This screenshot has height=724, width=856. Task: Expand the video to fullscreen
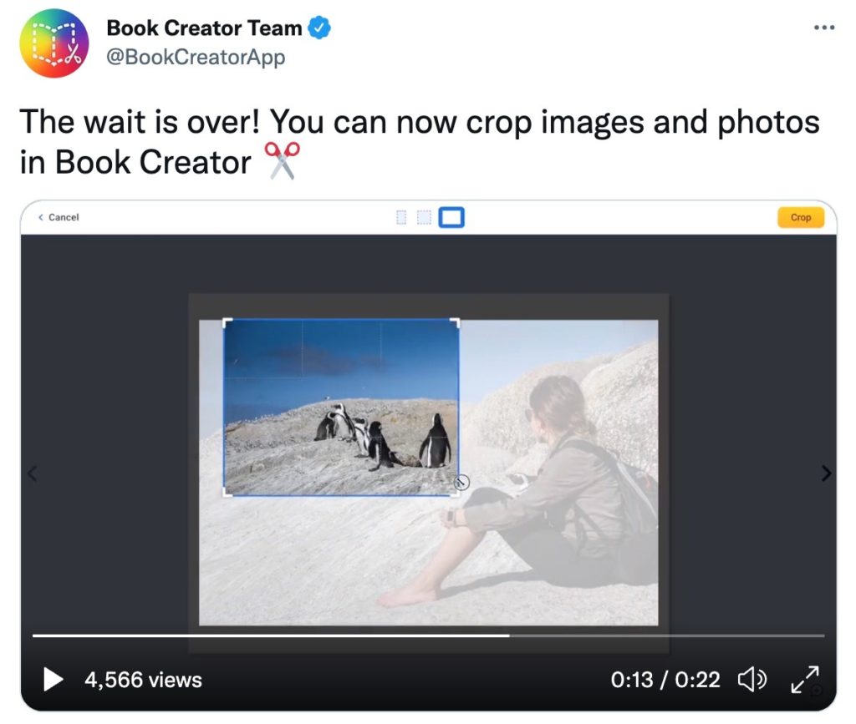[804, 680]
